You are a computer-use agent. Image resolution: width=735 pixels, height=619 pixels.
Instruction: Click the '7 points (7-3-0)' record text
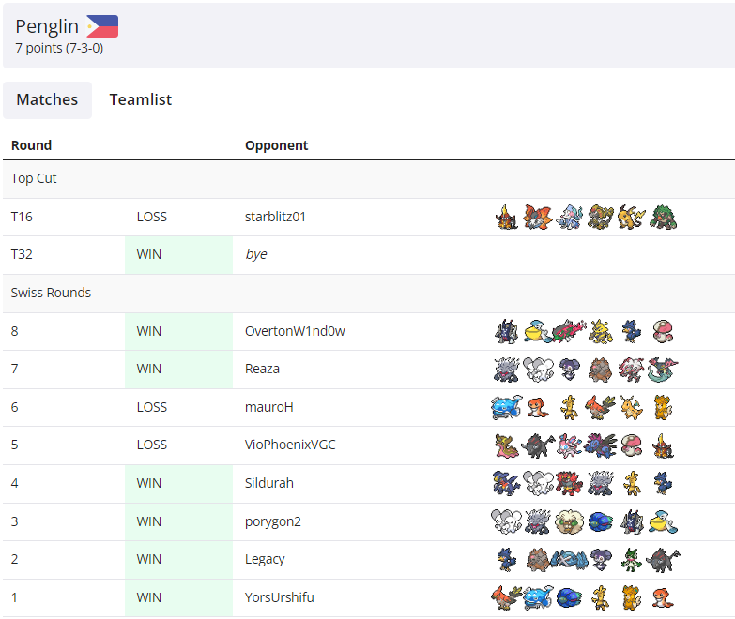tap(59, 48)
